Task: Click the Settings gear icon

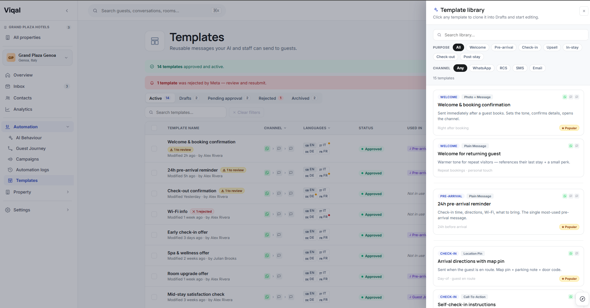Action: tap(8, 210)
